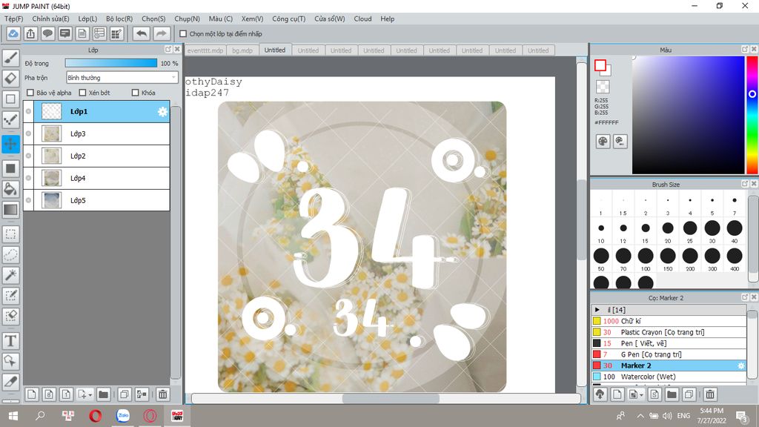Image resolution: width=759 pixels, height=427 pixels.
Task: Click the foreground color swatch
Action: pos(600,65)
